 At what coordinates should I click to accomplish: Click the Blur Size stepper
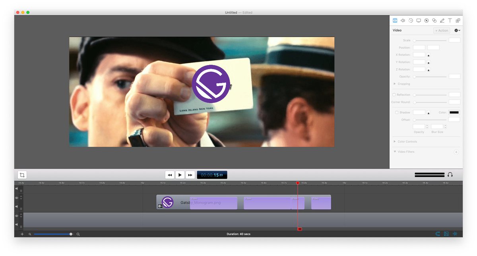(x=445, y=127)
